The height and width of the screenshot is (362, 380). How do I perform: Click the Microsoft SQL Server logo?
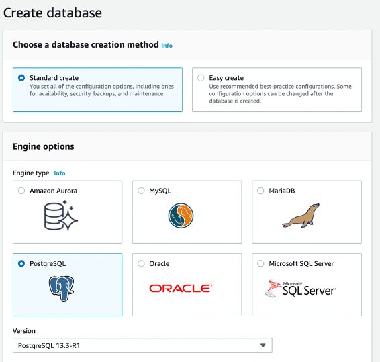pyautogui.click(x=301, y=288)
